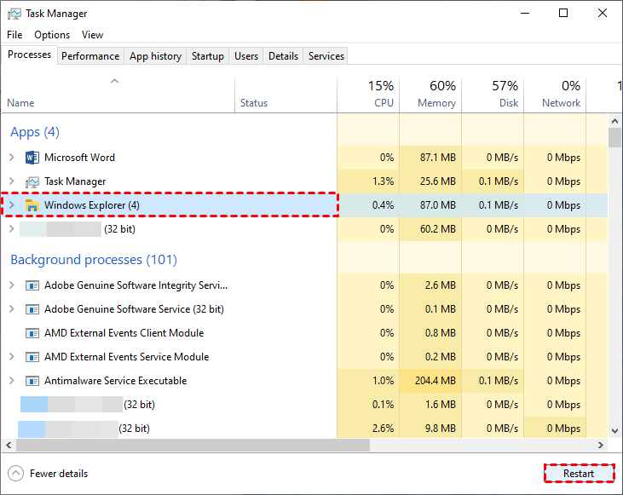This screenshot has width=623, height=495.
Task: Open the Options menu
Action: 52,35
